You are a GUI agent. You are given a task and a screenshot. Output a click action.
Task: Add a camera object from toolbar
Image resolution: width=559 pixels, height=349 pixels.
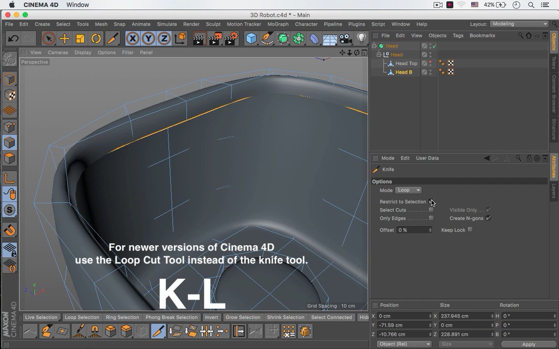345,39
